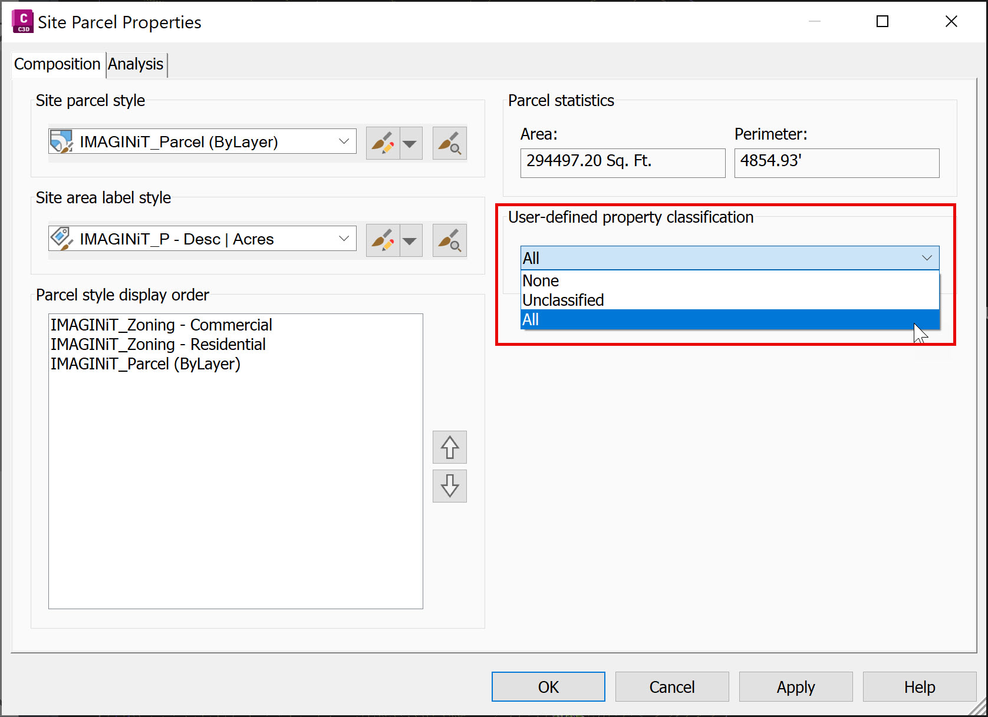Move the selected parcel style up in display order
This screenshot has height=717, width=988.
coord(450,447)
